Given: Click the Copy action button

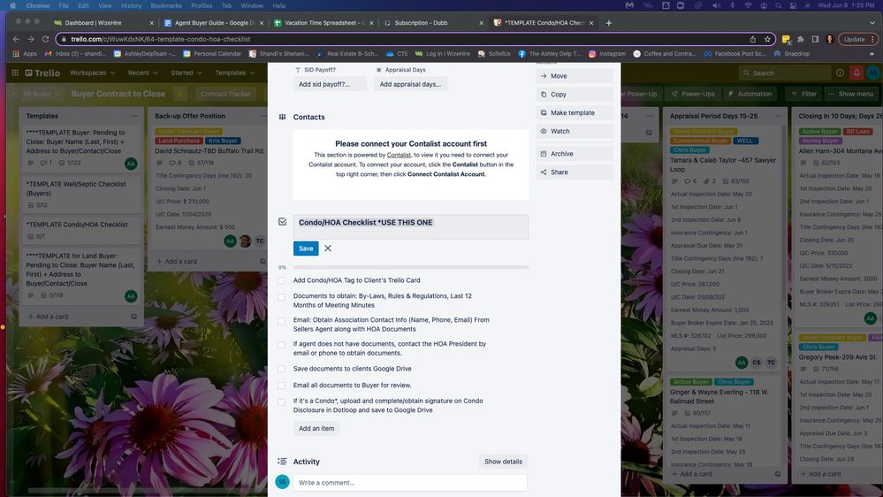Looking at the screenshot, I should [575, 94].
